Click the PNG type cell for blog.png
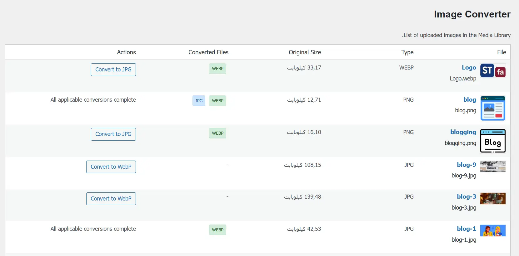Screen dimensions: 519x256 pos(408,100)
